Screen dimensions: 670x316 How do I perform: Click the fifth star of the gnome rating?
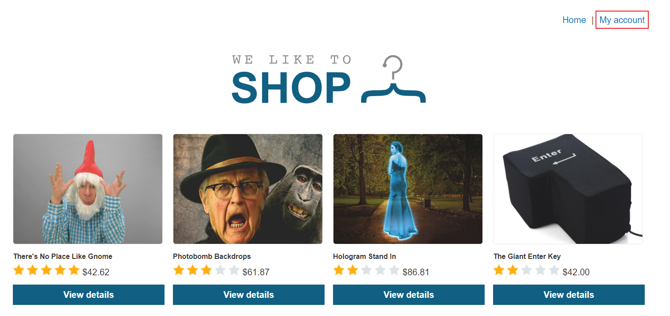click(74, 270)
